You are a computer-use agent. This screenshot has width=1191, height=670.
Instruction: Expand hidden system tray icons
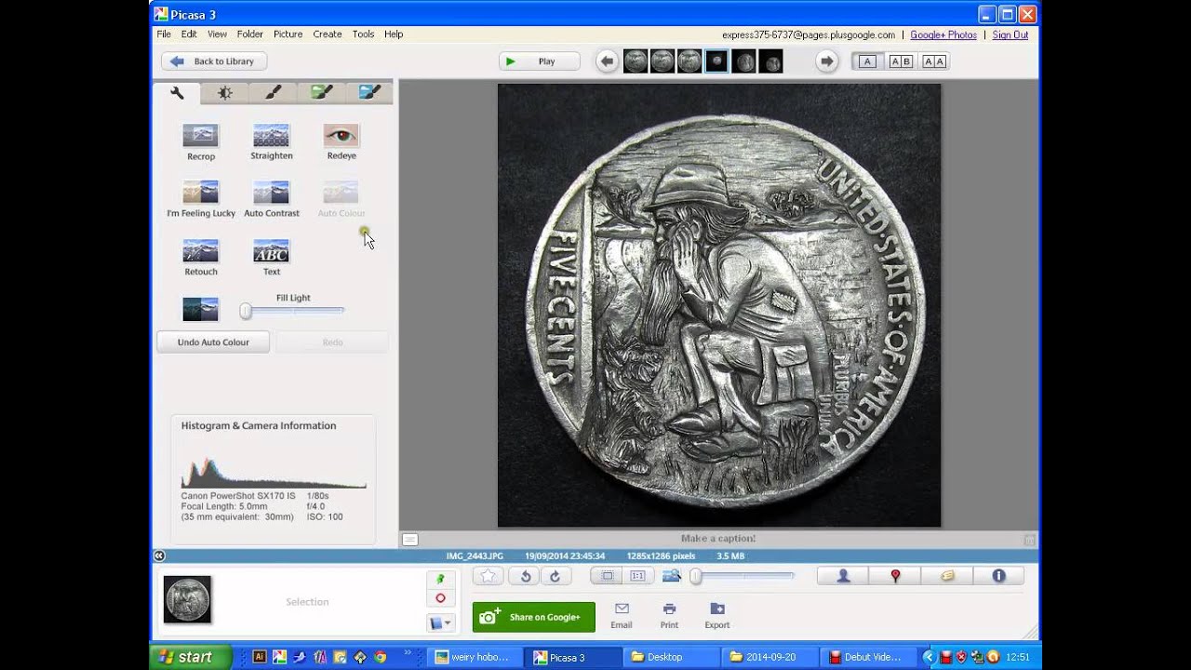tap(929, 657)
